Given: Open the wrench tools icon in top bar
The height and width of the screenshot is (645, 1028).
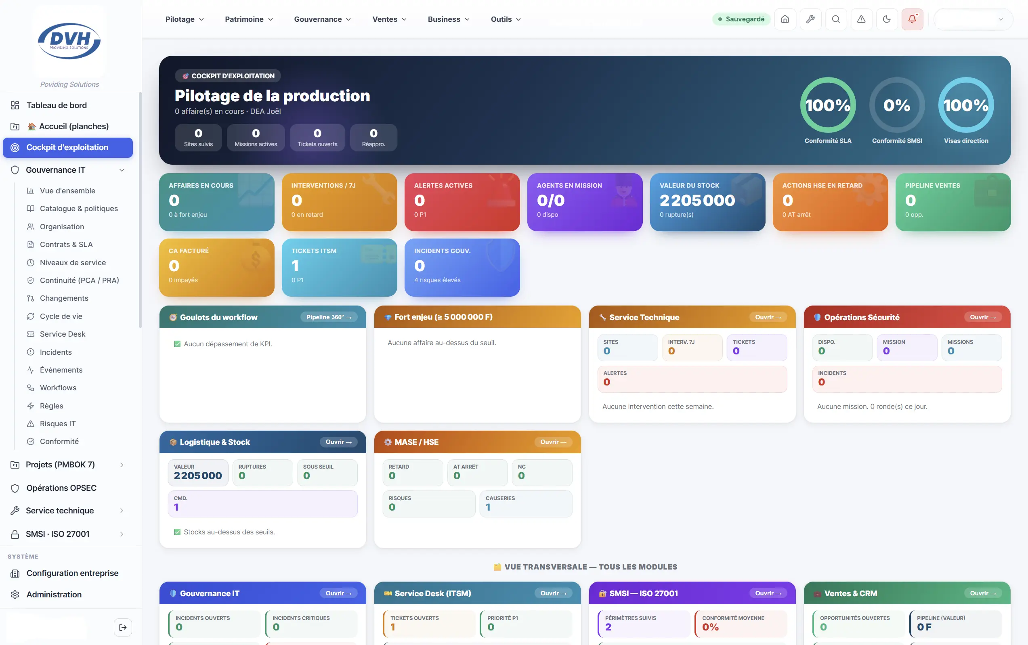Looking at the screenshot, I should pos(810,19).
